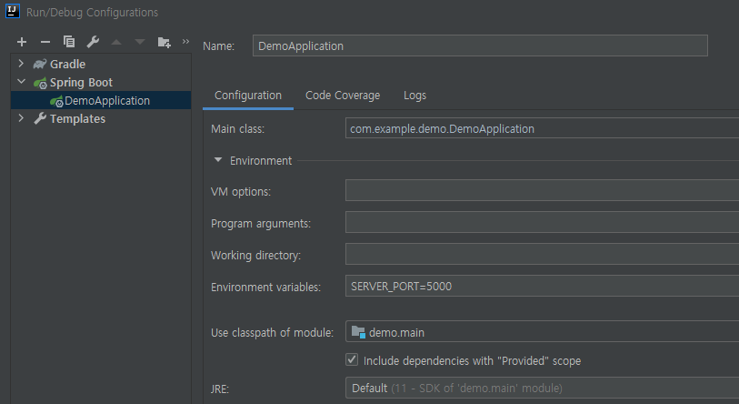Expand the Templates tree node

21,119
